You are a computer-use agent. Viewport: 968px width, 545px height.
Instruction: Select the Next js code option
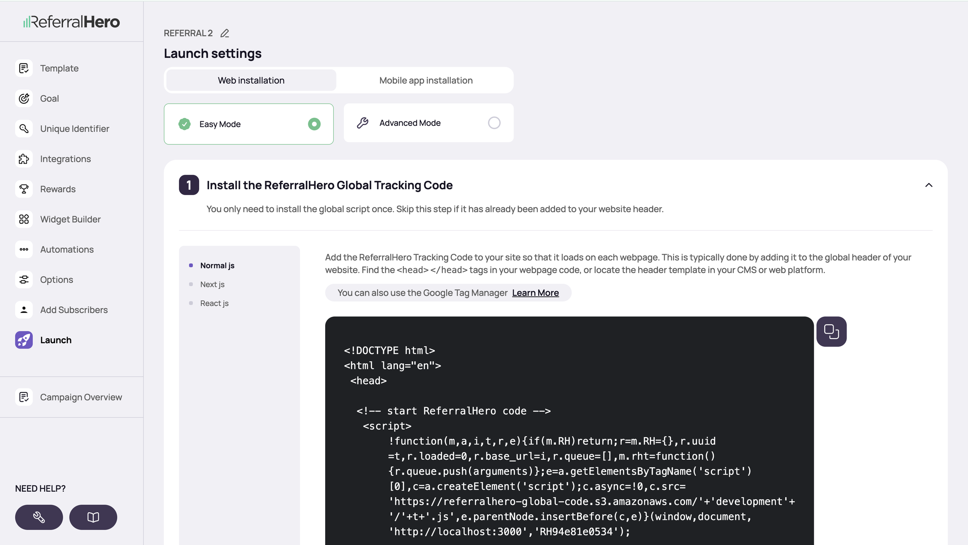click(x=212, y=284)
